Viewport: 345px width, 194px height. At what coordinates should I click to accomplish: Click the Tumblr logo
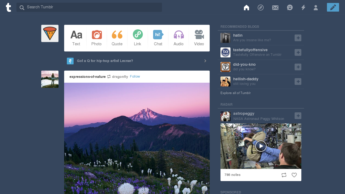tap(9, 7)
